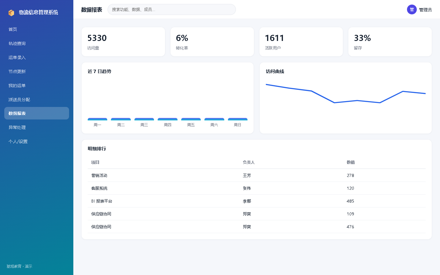The width and height of the screenshot is (440, 275).
Task: Click 王芳 in the 负责人 column
Action: [x=247, y=175]
